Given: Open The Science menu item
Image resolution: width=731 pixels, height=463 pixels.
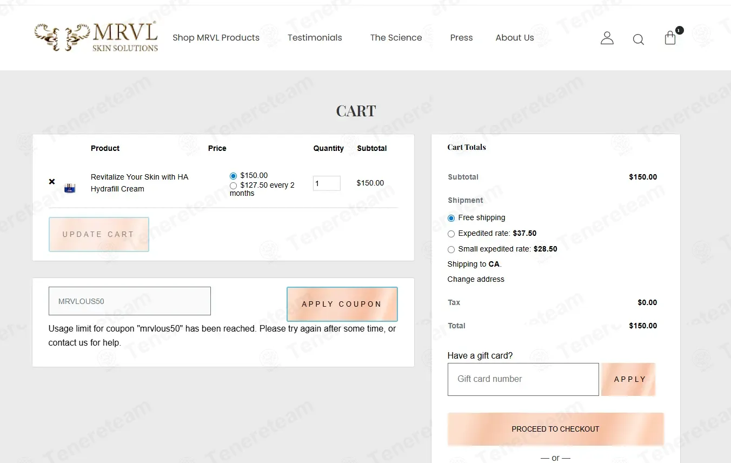Looking at the screenshot, I should [x=396, y=37].
